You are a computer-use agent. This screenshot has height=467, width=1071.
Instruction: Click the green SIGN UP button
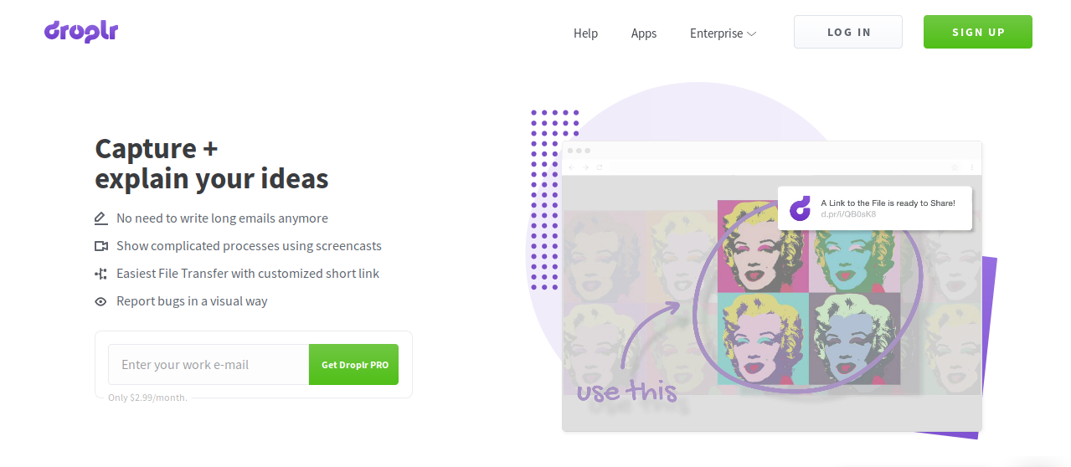[x=978, y=32]
